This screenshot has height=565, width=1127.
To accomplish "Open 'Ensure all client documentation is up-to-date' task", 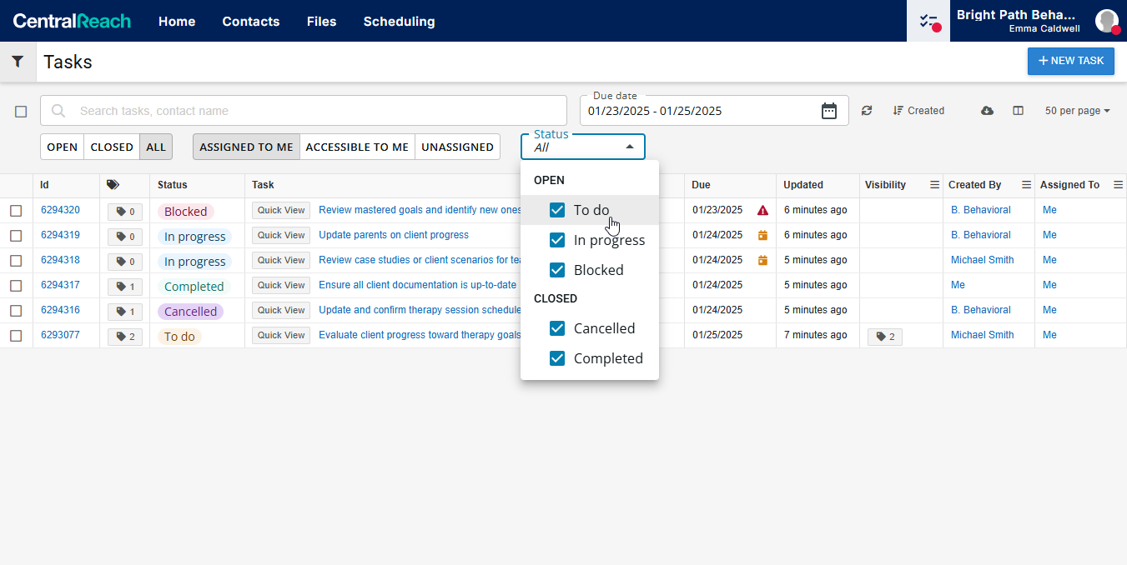I will tap(418, 285).
